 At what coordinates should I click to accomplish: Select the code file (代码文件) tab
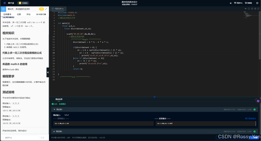click(x=58, y=9)
